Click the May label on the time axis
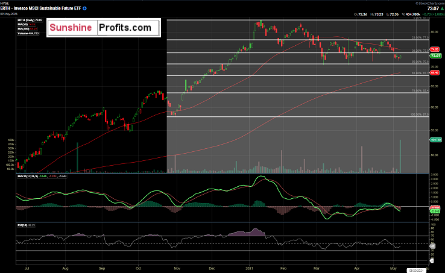The width and height of the screenshot is (445, 273). tap(393, 268)
